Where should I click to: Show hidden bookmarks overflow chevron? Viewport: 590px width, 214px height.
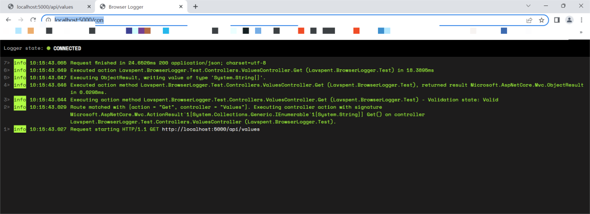[581, 32]
